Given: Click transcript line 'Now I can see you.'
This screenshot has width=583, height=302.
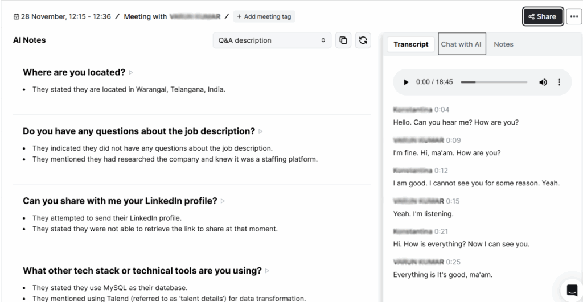Looking at the screenshot, I should tap(461, 244).
